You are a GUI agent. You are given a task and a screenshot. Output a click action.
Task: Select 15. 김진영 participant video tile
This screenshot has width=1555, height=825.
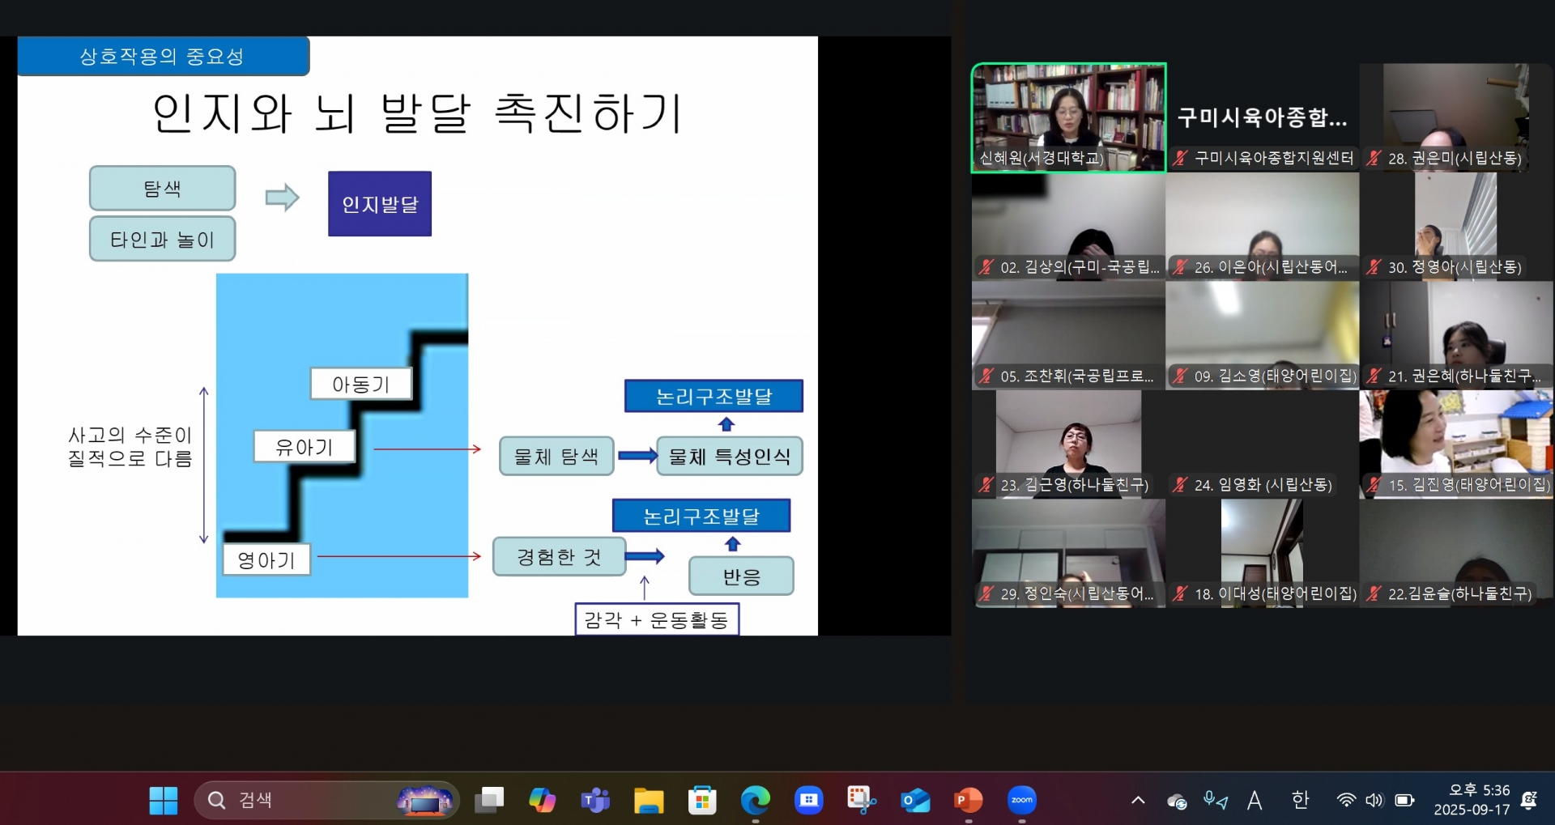click(x=1456, y=444)
